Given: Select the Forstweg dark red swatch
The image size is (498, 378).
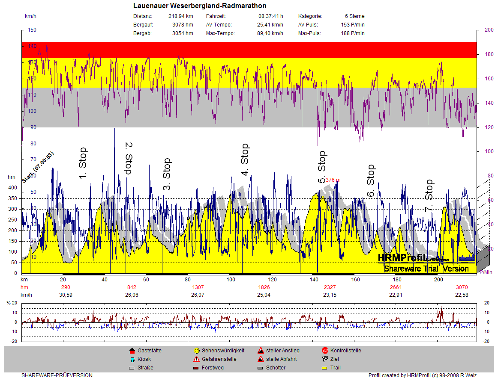Looking at the screenshot, I should 196,368.
